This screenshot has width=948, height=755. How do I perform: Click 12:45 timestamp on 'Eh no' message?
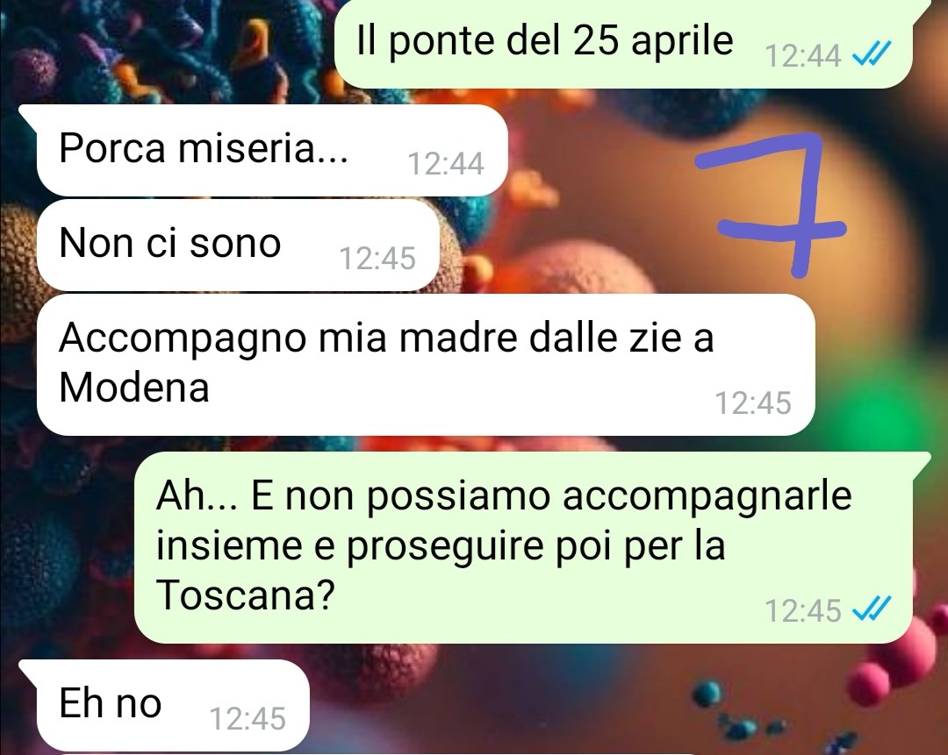click(x=248, y=719)
